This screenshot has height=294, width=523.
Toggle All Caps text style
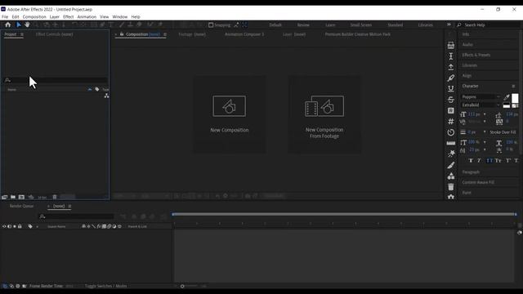pyautogui.click(x=489, y=161)
